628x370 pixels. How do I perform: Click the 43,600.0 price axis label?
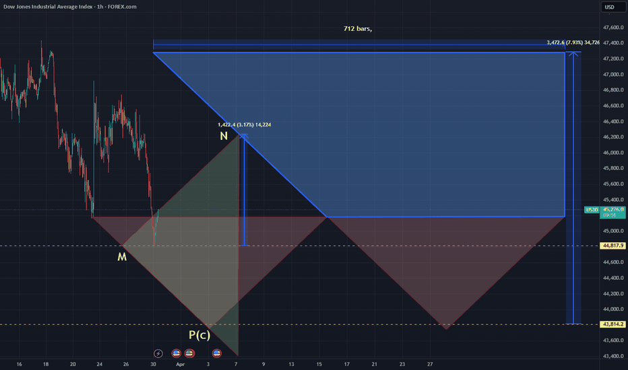[613, 340]
